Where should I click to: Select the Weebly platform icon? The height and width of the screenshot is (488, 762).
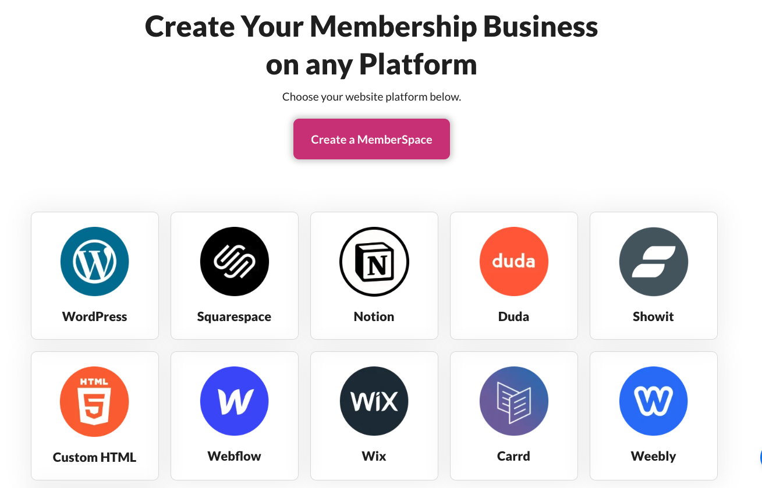[653, 401]
